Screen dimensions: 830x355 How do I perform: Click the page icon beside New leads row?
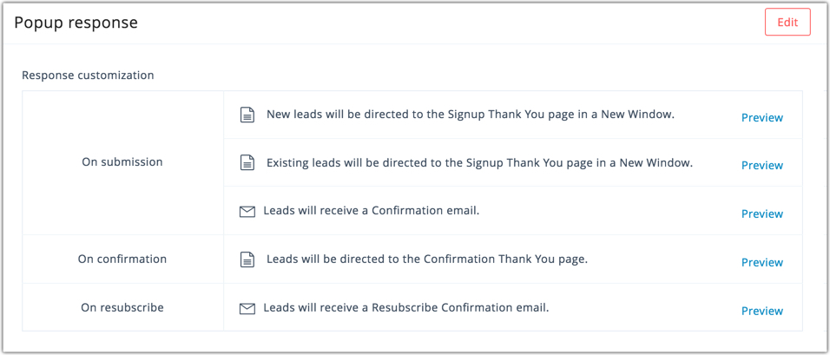(247, 115)
